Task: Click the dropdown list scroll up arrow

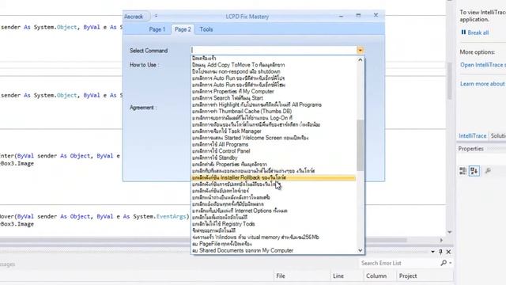Action: [x=361, y=60]
